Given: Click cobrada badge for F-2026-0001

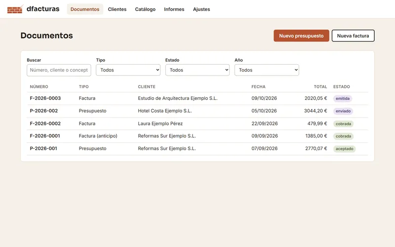Looking at the screenshot, I should (343, 136).
